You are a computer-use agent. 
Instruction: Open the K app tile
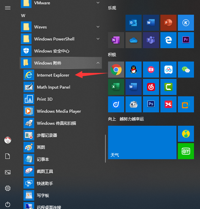point(186,23)
